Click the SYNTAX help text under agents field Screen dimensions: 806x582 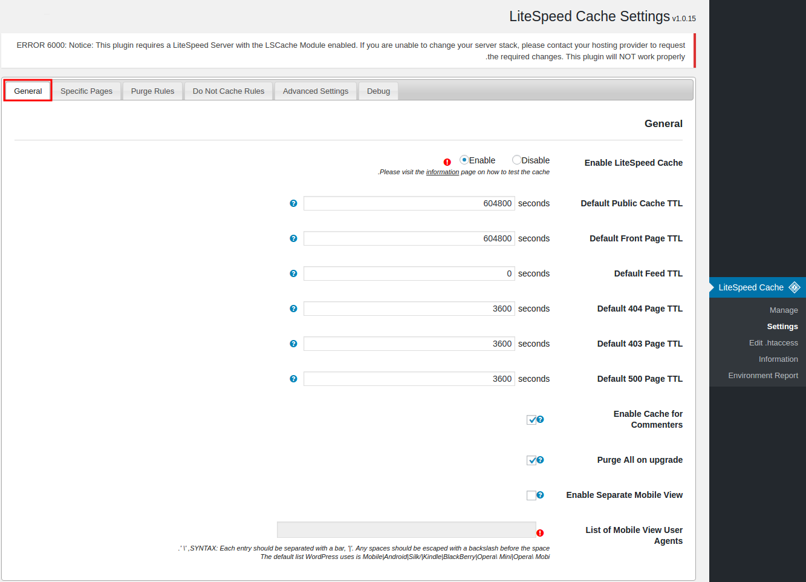(x=364, y=552)
